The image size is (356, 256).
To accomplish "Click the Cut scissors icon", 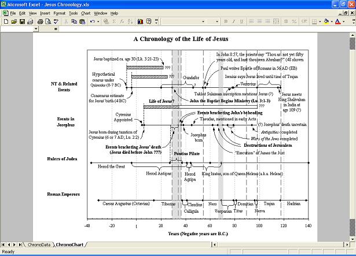I will [x=66, y=21].
